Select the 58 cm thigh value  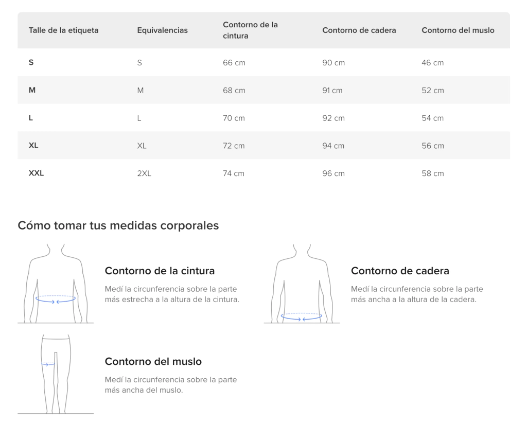[432, 173]
